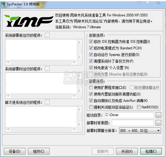The height and width of the screenshot is (157, 166).
Task: Click into the 驱动目录 path field
Action: (x=129, y=115)
